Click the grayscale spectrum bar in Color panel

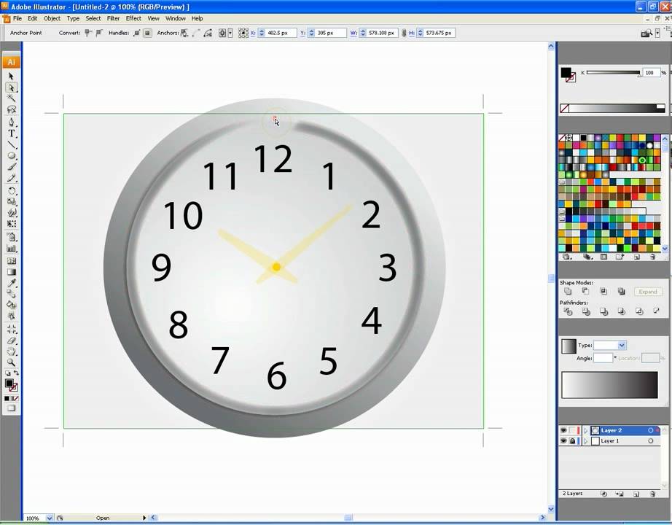click(612, 108)
